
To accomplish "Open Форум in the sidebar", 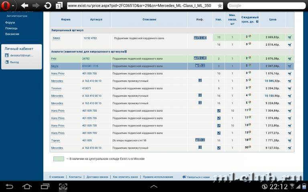I will 10,22.
